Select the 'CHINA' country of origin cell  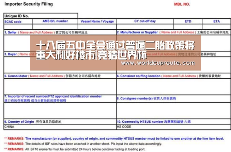60,127
